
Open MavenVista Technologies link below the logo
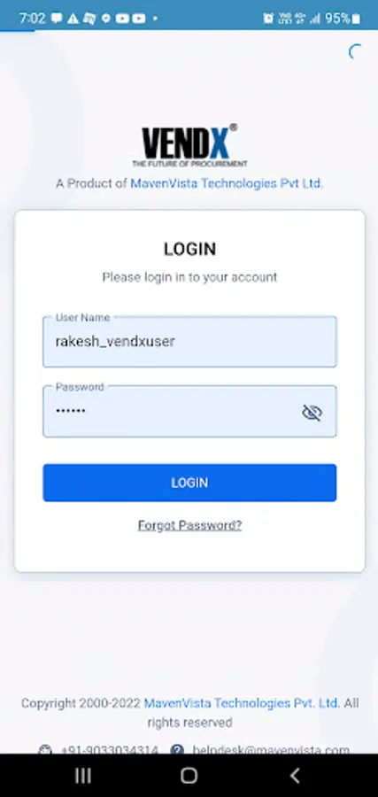coord(227,183)
